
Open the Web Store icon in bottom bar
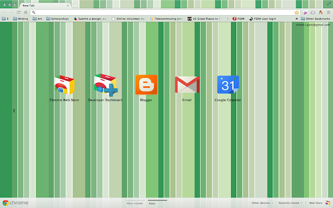pos(328,203)
